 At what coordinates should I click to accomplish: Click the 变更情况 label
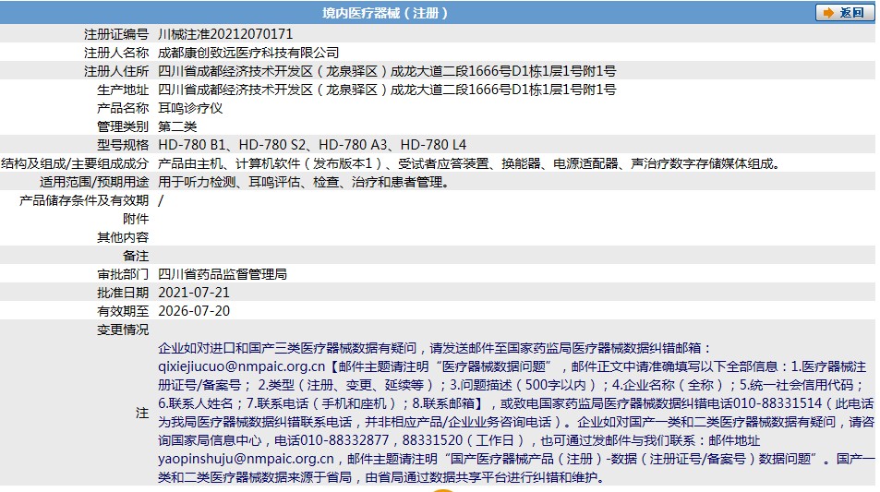point(123,330)
